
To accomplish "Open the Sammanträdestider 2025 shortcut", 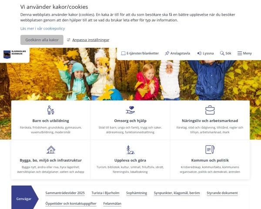I will (x=65, y=193).
